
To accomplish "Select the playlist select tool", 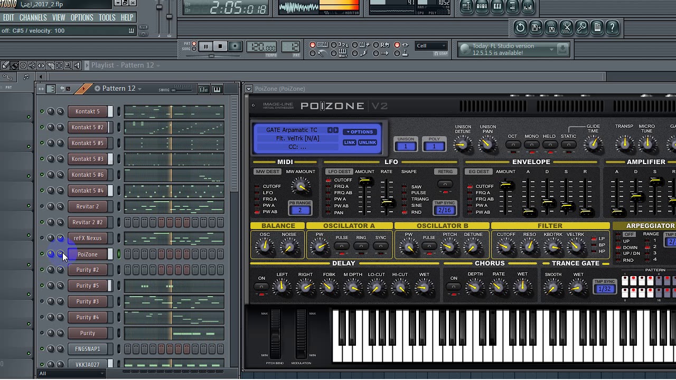I will point(59,65).
